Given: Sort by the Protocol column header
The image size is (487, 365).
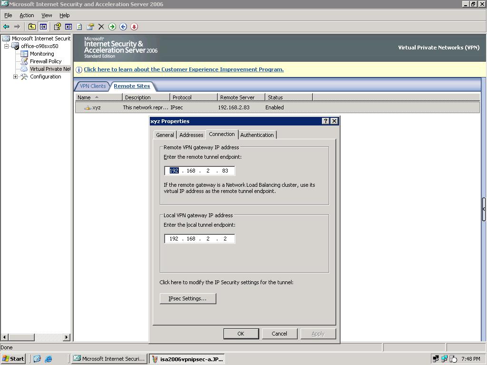Looking at the screenshot, I should coord(194,97).
